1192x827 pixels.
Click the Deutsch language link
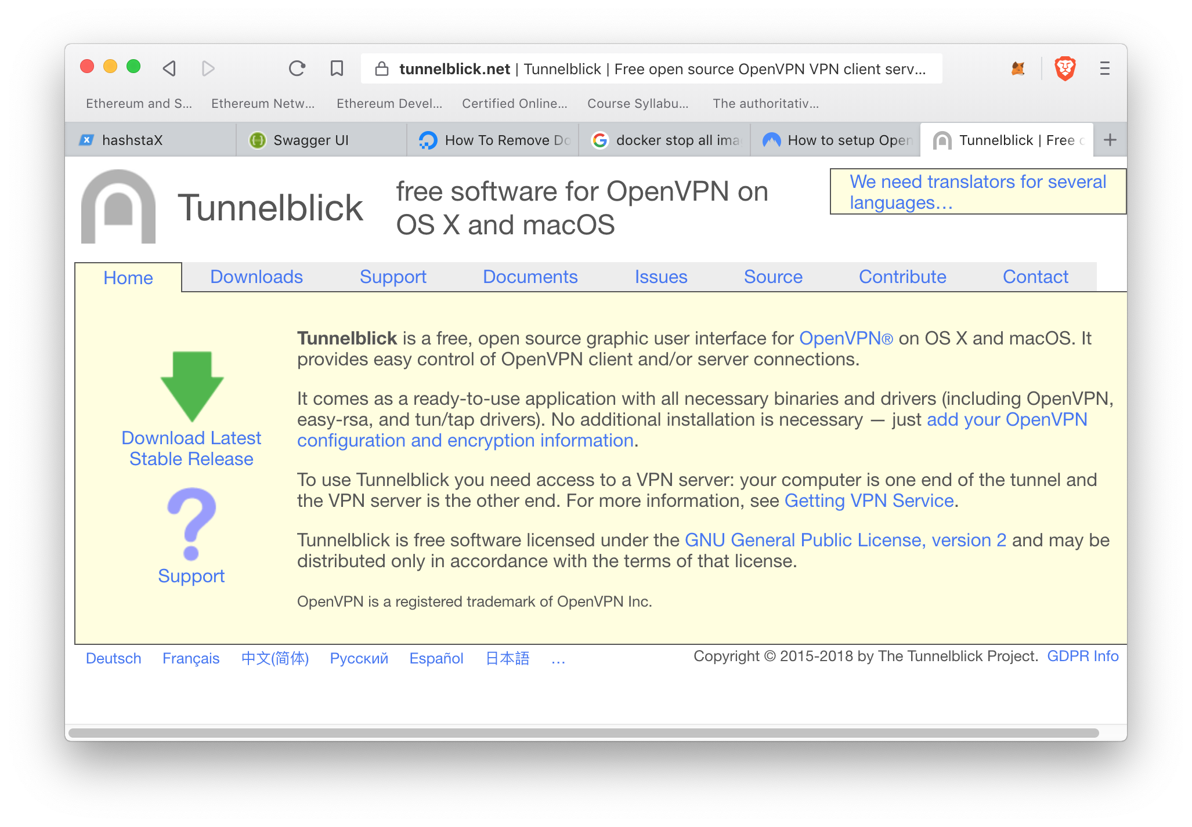[113, 658]
